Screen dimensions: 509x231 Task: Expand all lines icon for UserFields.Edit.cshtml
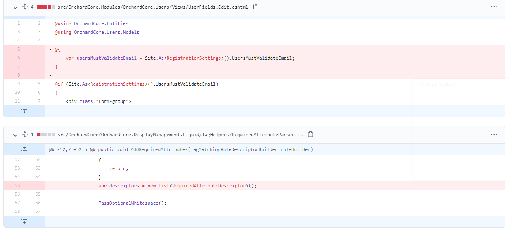coord(24,7)
